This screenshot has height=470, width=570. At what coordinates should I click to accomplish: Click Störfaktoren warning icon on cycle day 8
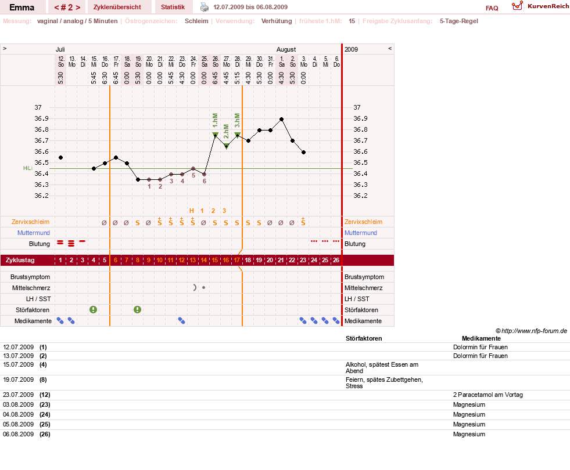click(137, 310)
